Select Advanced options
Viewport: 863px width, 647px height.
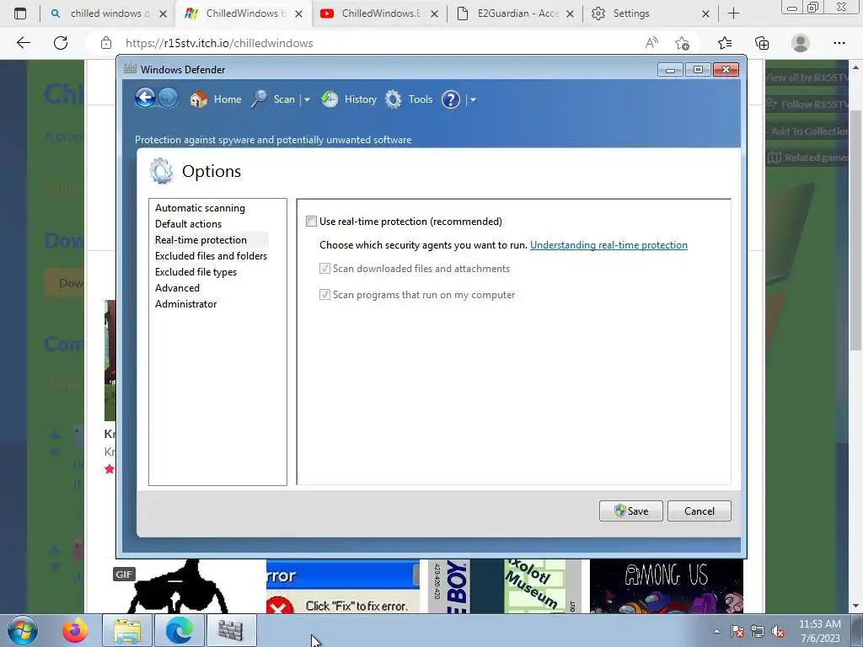[x=177, y=288]
